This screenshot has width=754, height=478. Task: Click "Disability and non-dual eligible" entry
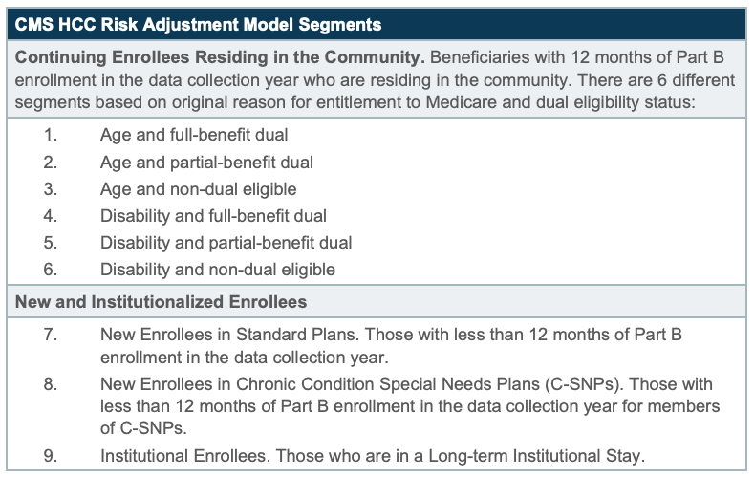tap(218, 270)
